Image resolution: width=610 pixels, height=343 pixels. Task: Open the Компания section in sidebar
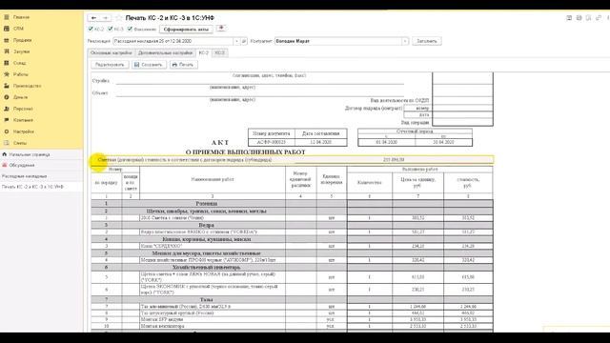click(23, 120)
